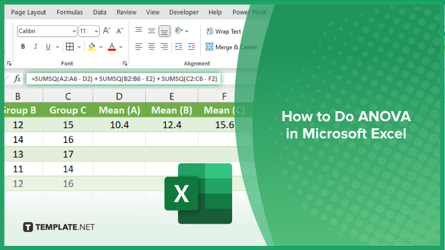The image size is (445, 250).
Task: Select Group C cell with value 17
Action: 68,154
